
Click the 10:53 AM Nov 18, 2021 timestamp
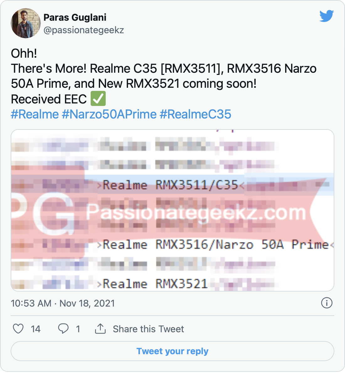click(63, 303)
